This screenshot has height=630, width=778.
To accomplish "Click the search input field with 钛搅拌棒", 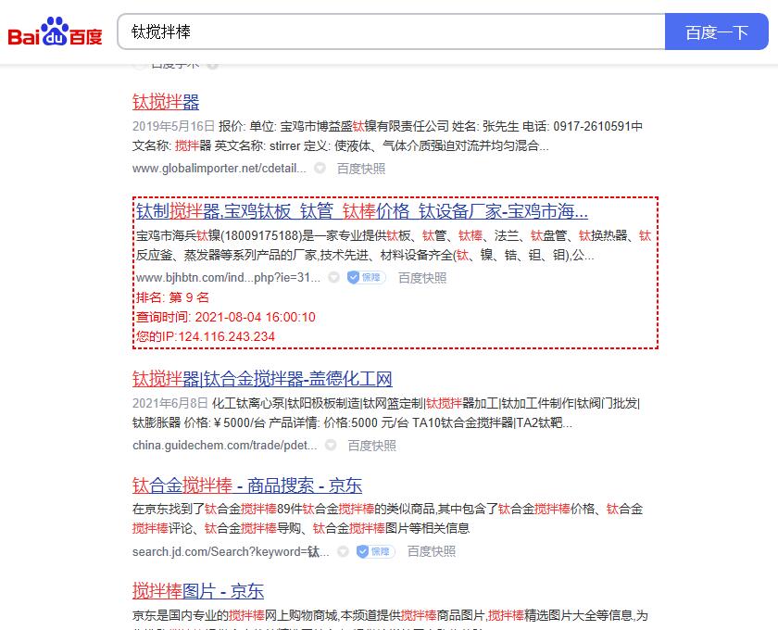I will click(x=391, y=31).
